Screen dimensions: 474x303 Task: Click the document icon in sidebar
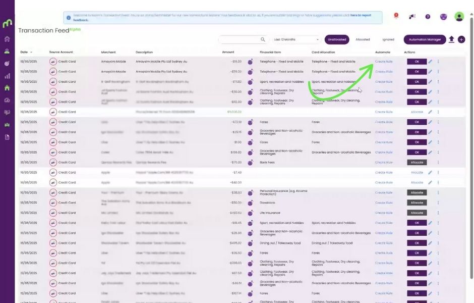click(x=7, y=137)
